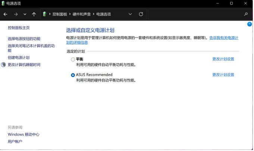The image size is (254, 151).
Task: Open 更改计划设置 for 平衡 plan
Action: (x=223, y=59)
